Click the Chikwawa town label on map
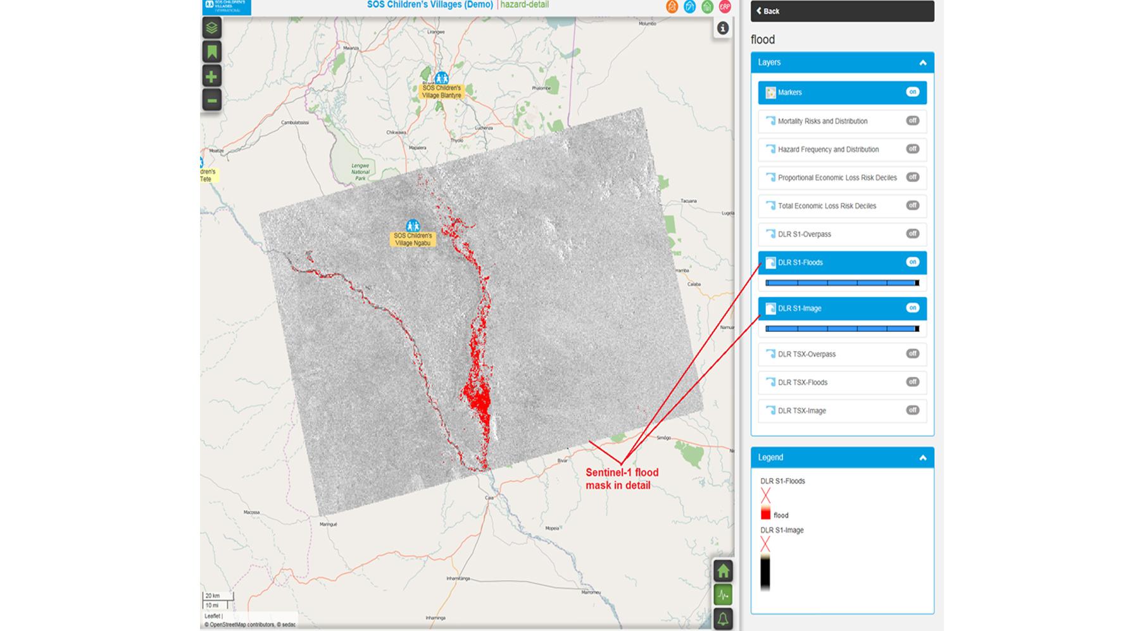 (x=396, y=132)
